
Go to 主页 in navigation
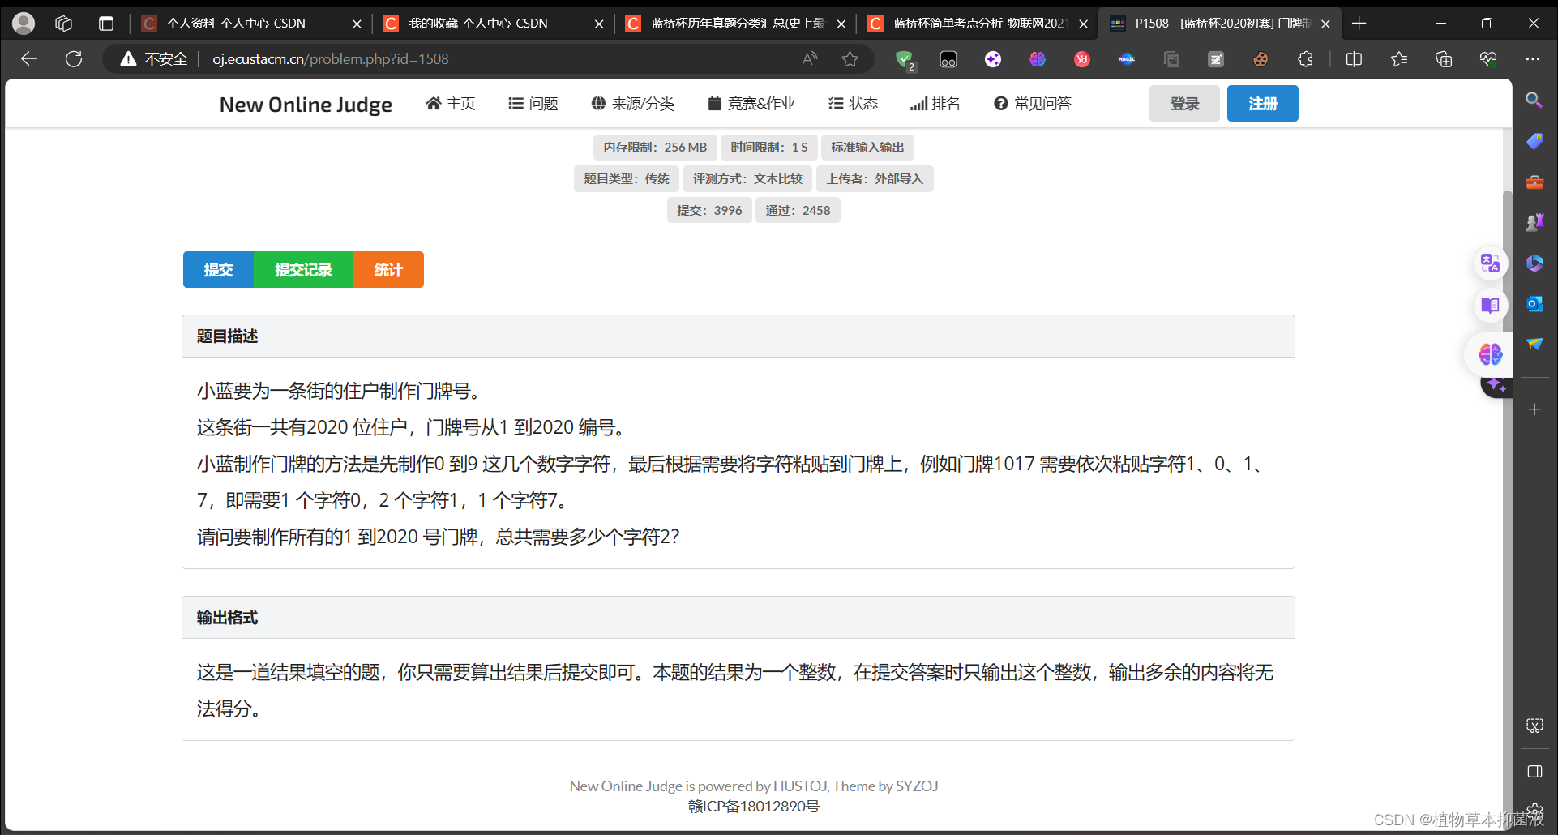tap(450, 103)
